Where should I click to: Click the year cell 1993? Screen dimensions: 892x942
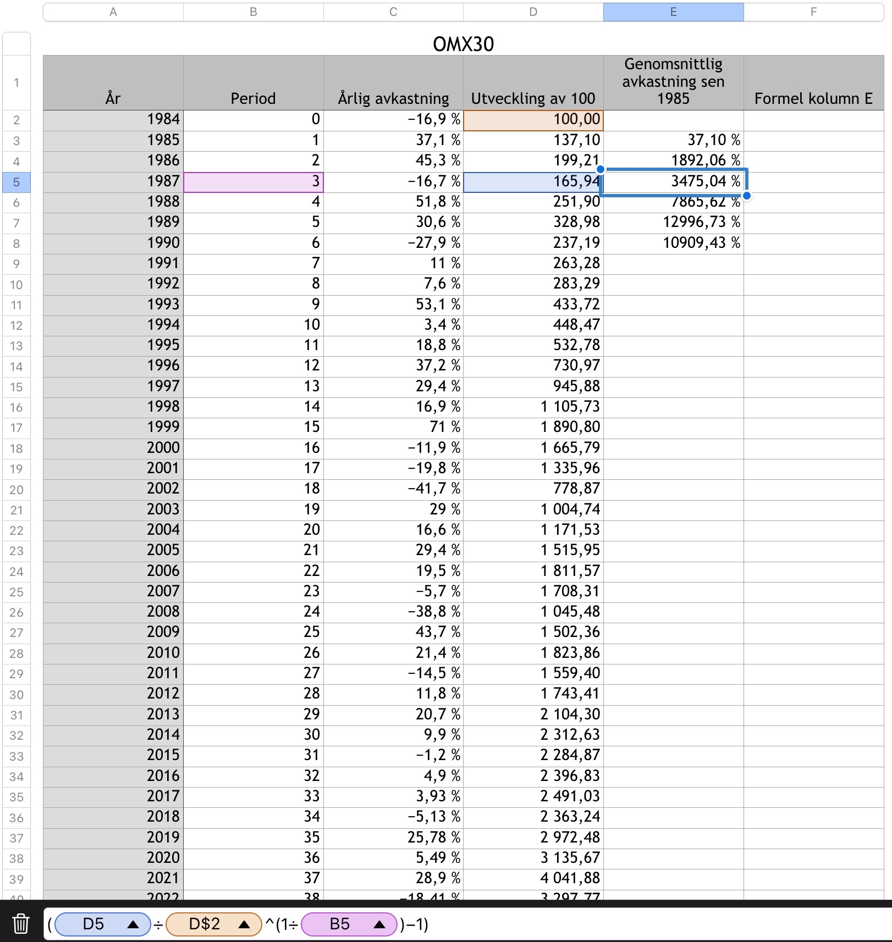point(113,305)
